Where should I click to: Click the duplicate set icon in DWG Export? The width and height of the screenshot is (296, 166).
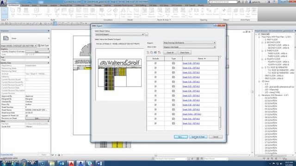tap(152, 53)
